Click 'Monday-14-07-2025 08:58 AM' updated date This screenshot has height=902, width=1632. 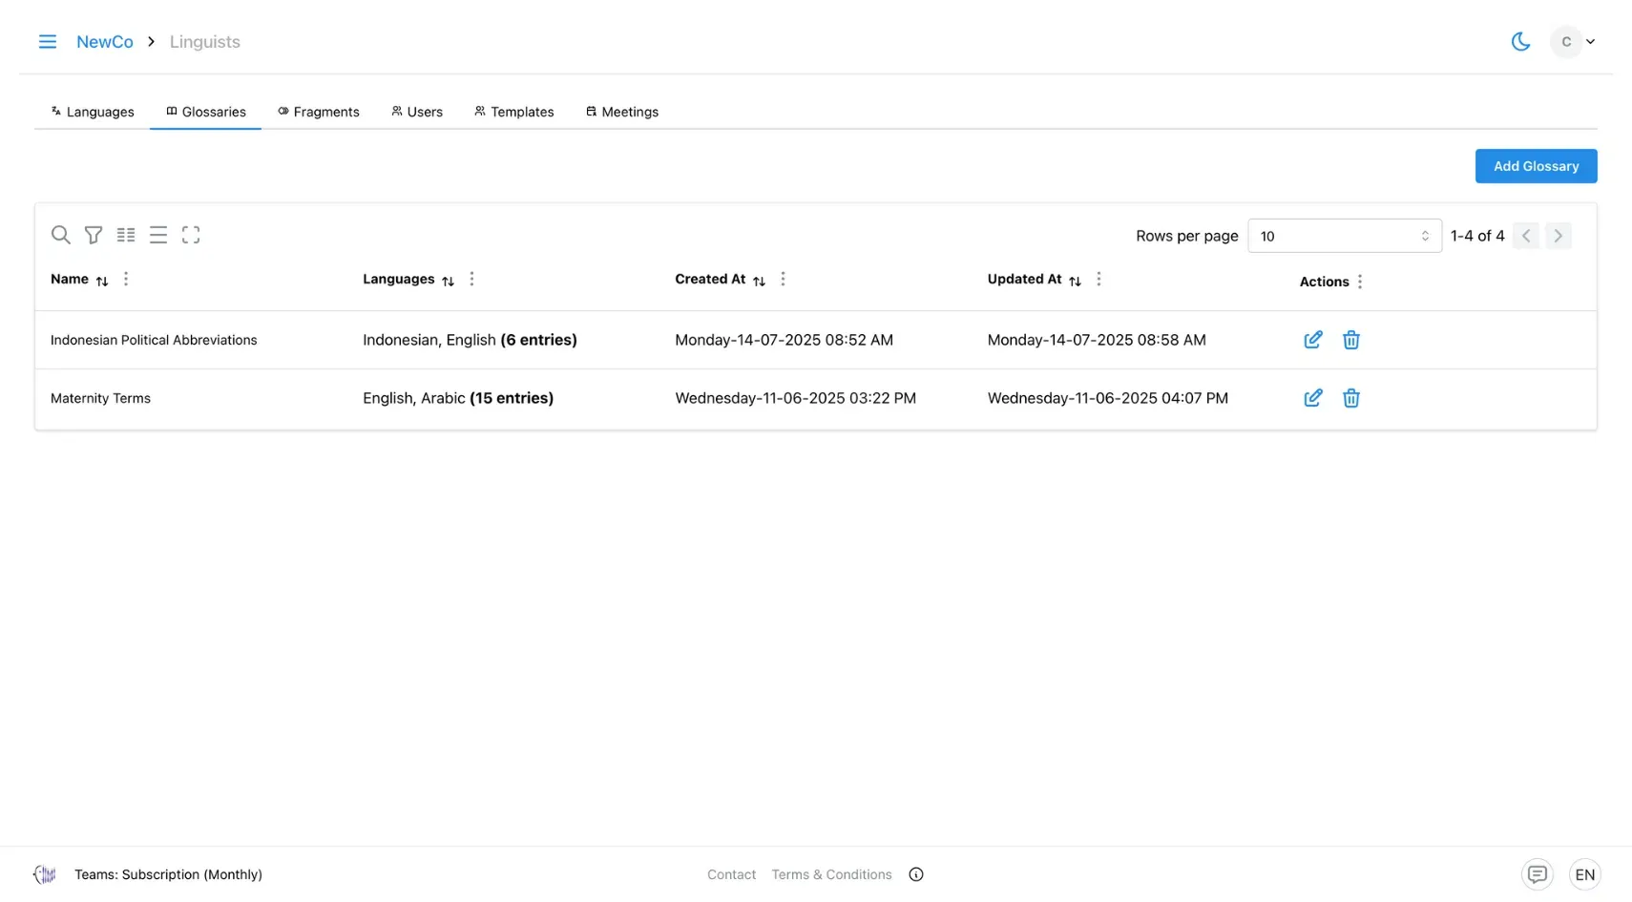[1097, 340]
